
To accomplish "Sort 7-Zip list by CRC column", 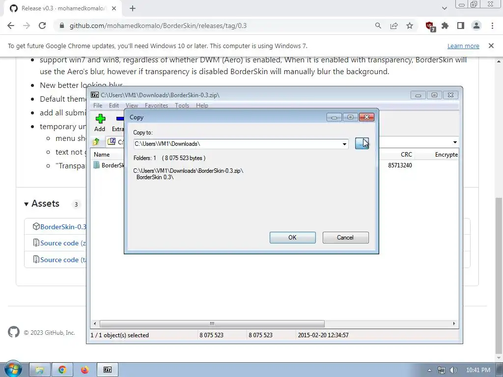I will pos(406,155).
